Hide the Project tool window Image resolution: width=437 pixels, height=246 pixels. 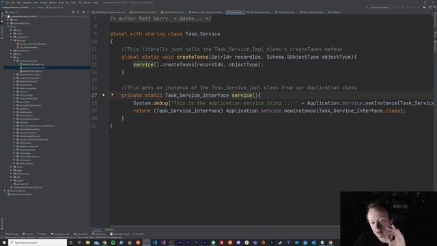88,12
